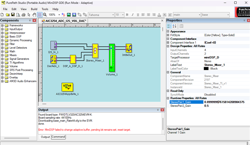Close the Components panel

pos(34,20)
